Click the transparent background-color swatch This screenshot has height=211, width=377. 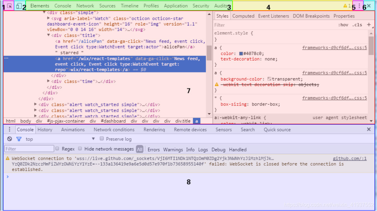tap(269, 79)
